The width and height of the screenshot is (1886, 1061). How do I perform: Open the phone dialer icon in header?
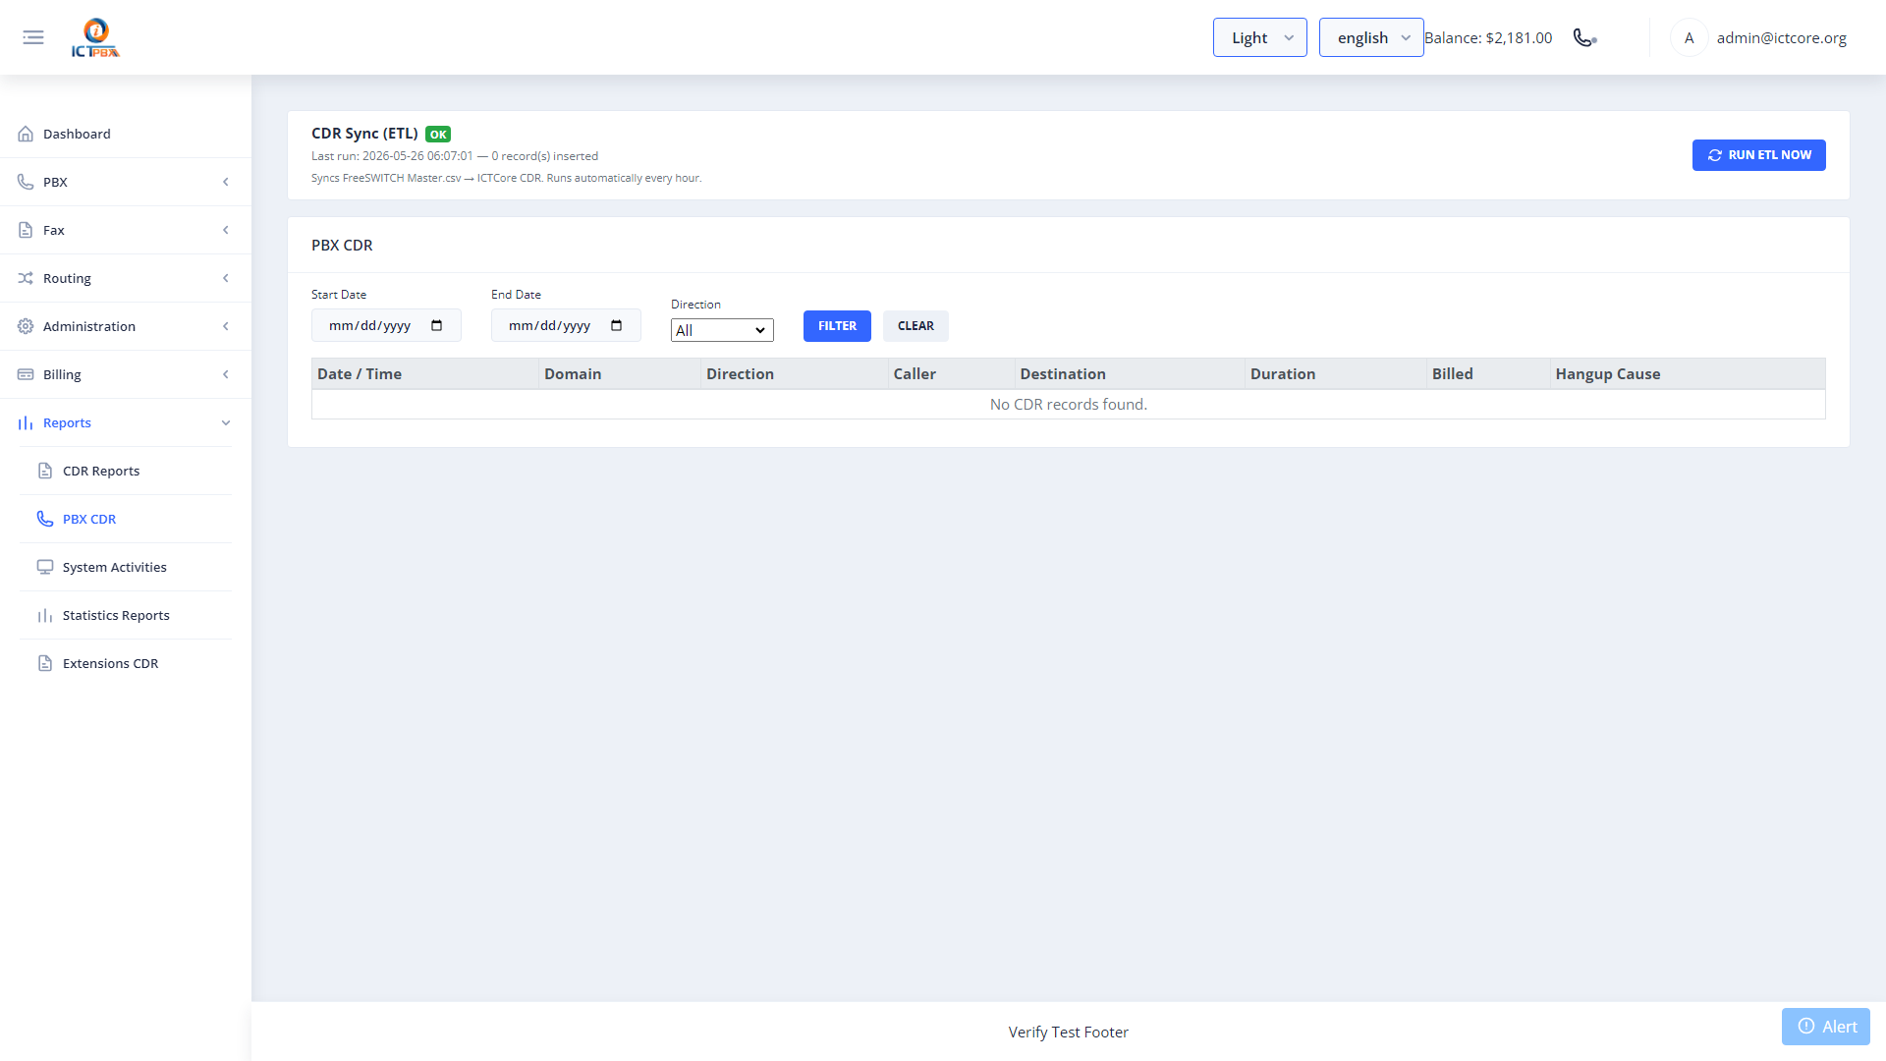pyautogui.click(x=1584, y=37)
